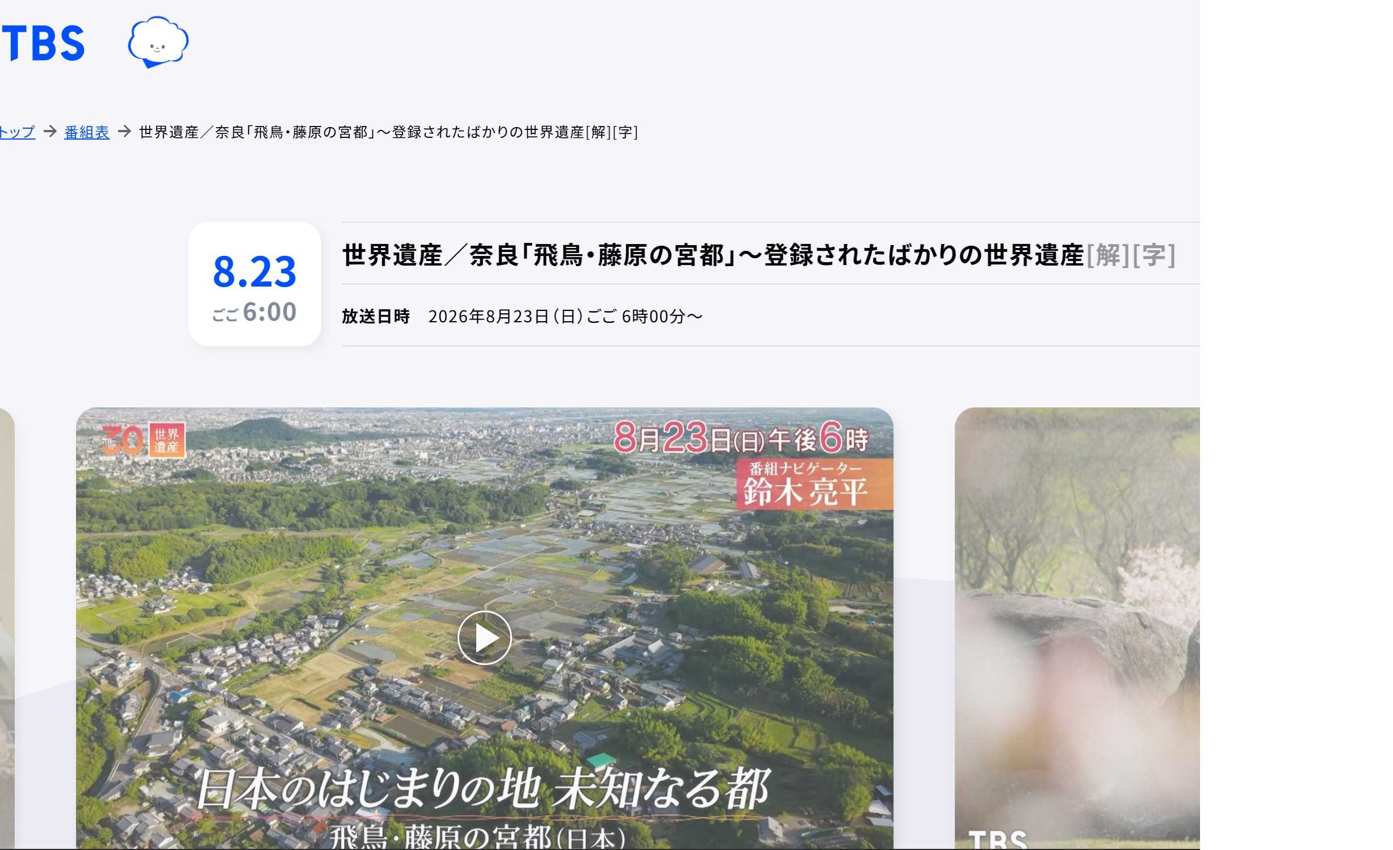1393x850 pixels.
Task: Open the トップ breadcrumb link
Action: [x=17, y=132]
